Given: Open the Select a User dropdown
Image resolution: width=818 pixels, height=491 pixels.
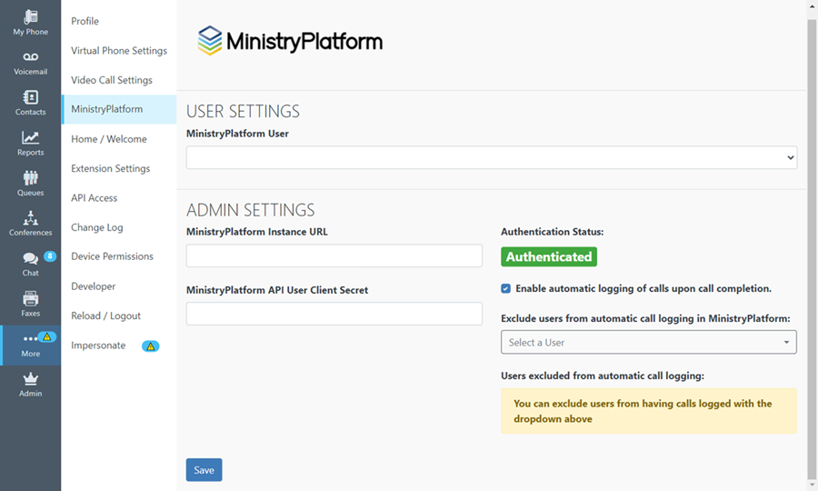Looking at the screenshot, I should [x=648, y=342].
